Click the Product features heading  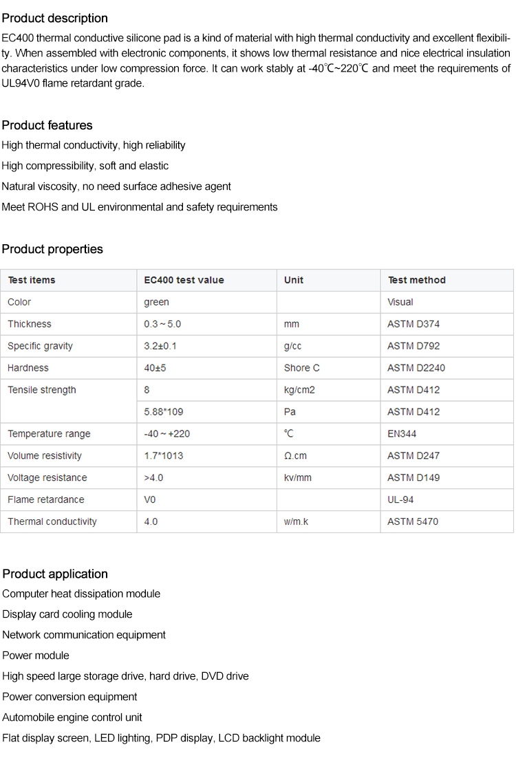pyautogui.click(x=47, y=125)
